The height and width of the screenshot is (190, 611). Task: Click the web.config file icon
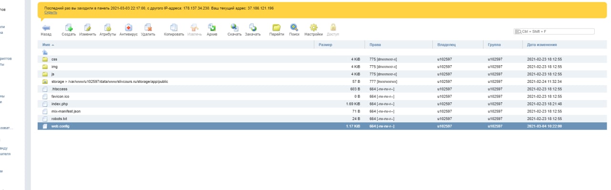coord(45,126)
